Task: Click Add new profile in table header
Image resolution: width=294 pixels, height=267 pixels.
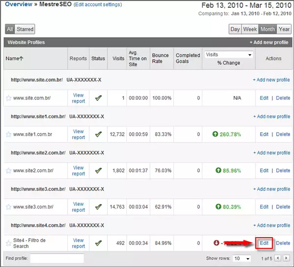Action: click(269, 43)
